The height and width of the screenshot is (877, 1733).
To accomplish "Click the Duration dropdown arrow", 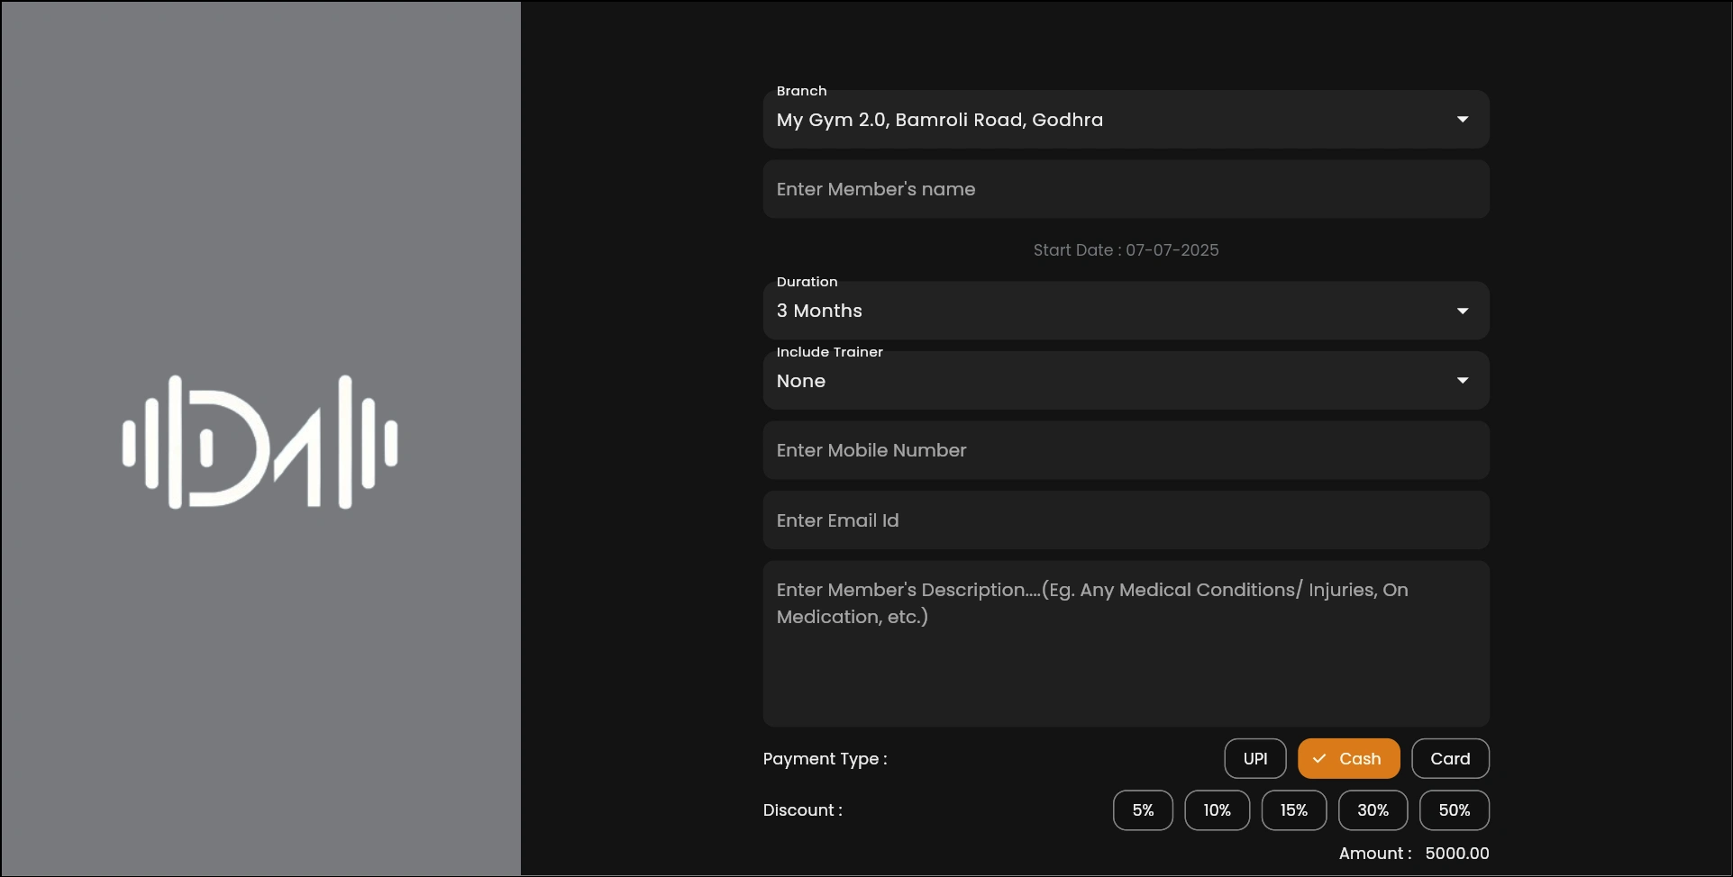I will pyautogui.click(x=1462, y=311).
